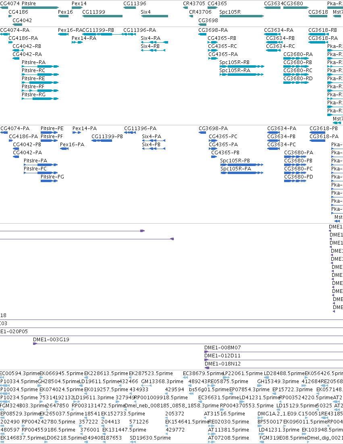Select the CG4186 gene label
Image resolution: width=343 pixels, height=444 pixels.
18,12
